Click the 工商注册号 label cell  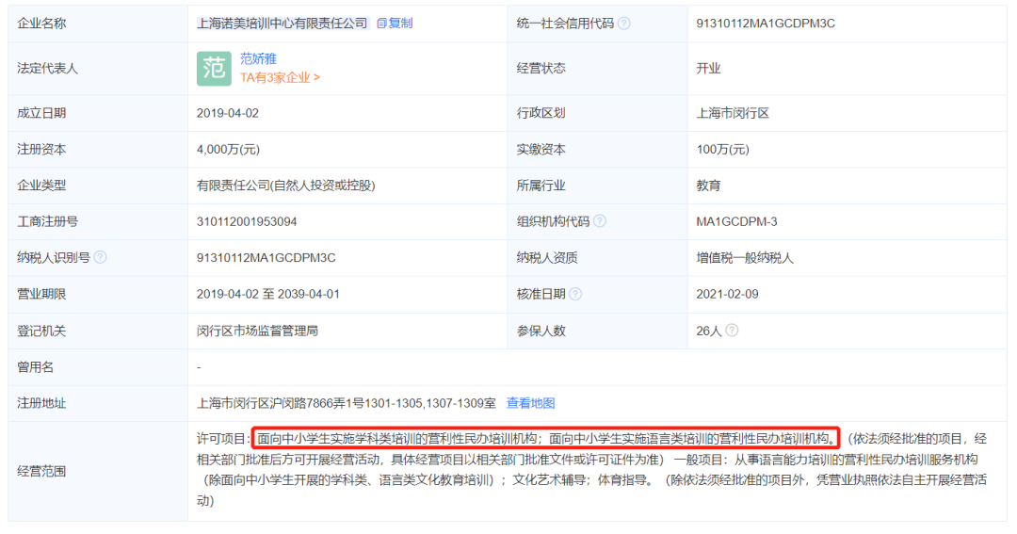coord(98,222)
